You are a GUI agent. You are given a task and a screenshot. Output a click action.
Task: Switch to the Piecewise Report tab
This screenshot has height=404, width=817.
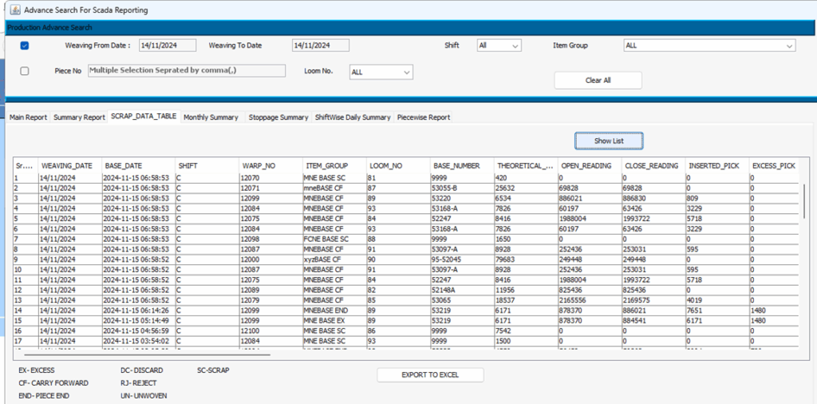coord(424,117)
